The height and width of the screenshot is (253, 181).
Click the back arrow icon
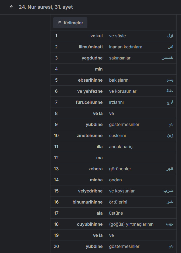pos(11,7)
